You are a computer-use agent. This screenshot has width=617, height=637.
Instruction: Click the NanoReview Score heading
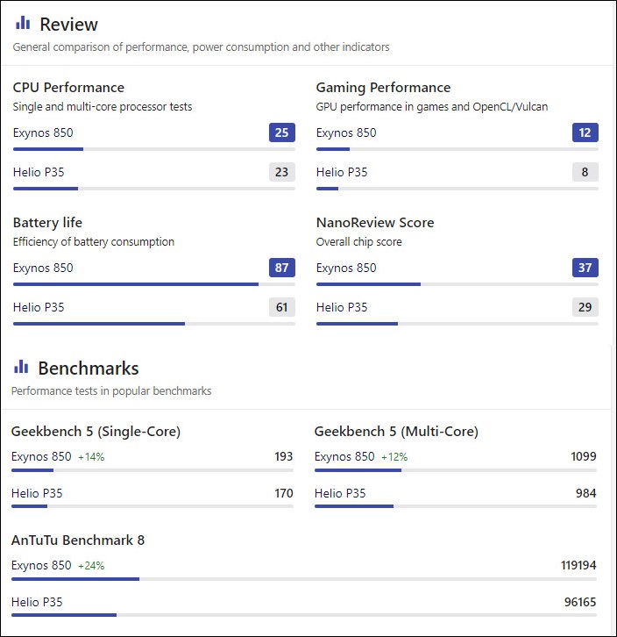click(x=375, y=223)
